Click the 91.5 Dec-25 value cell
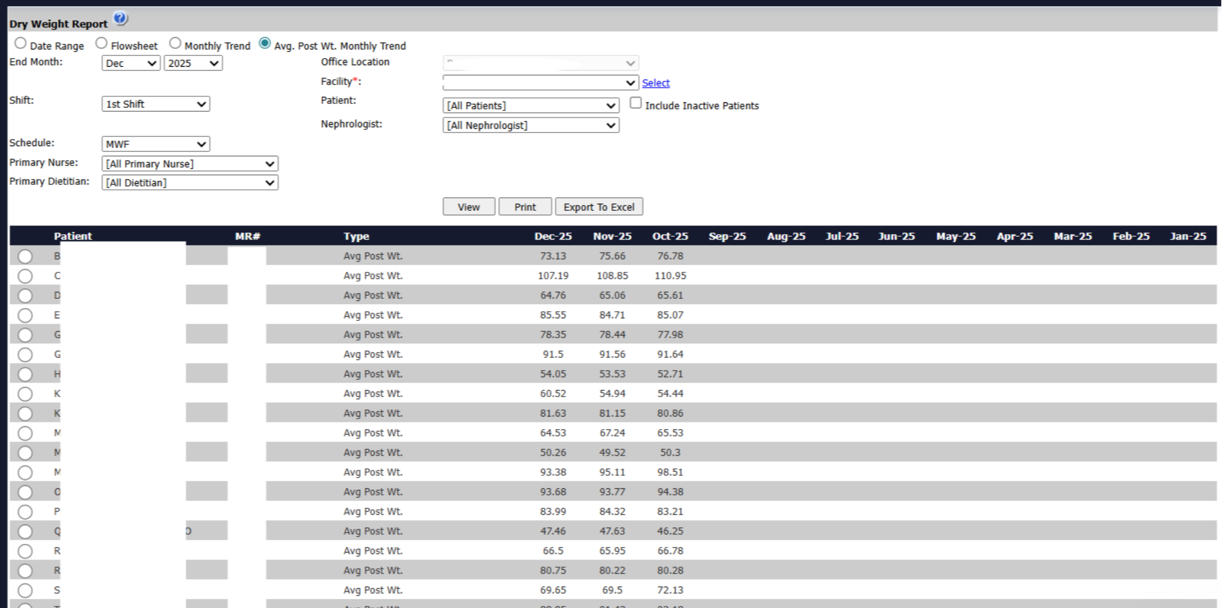The width and height of the screenshot is (1222, 608). [553, 354]
